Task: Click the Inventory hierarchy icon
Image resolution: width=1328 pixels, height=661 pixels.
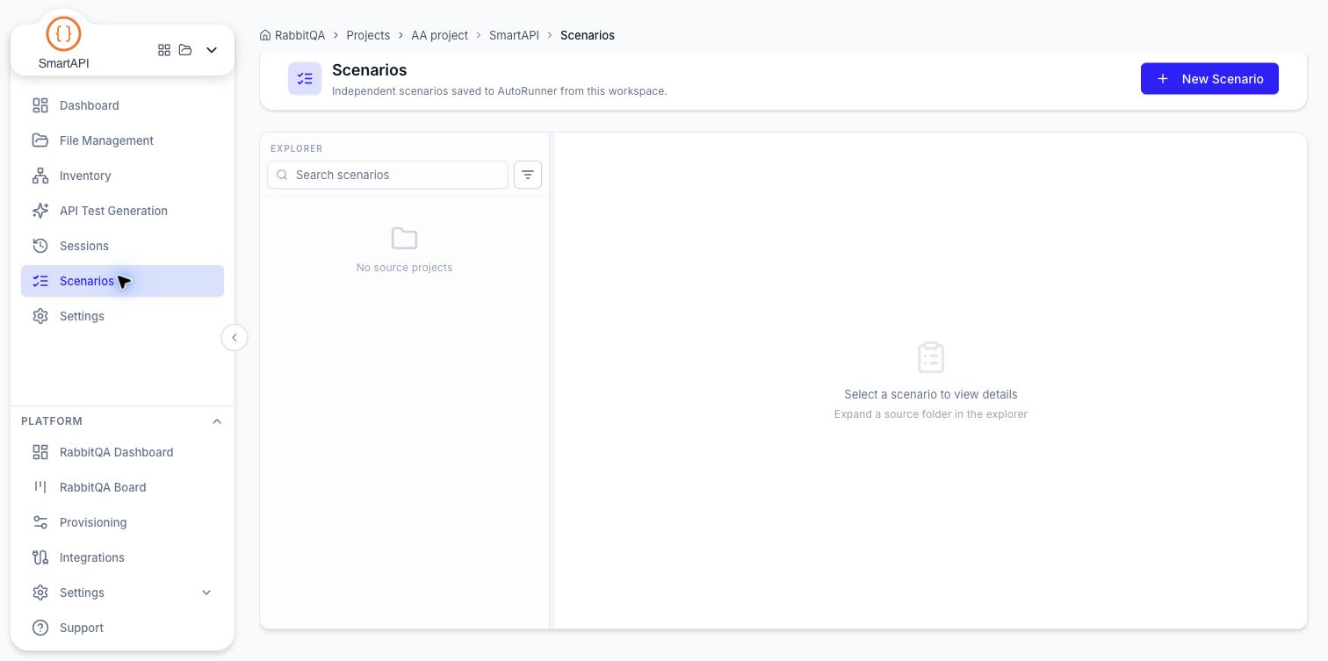Action: tap(40, 176)
